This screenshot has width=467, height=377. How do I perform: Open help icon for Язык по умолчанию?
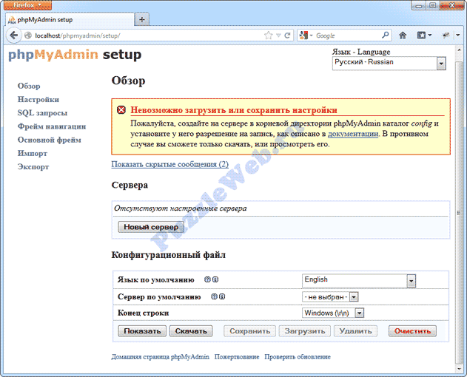[x=207, y=279]
